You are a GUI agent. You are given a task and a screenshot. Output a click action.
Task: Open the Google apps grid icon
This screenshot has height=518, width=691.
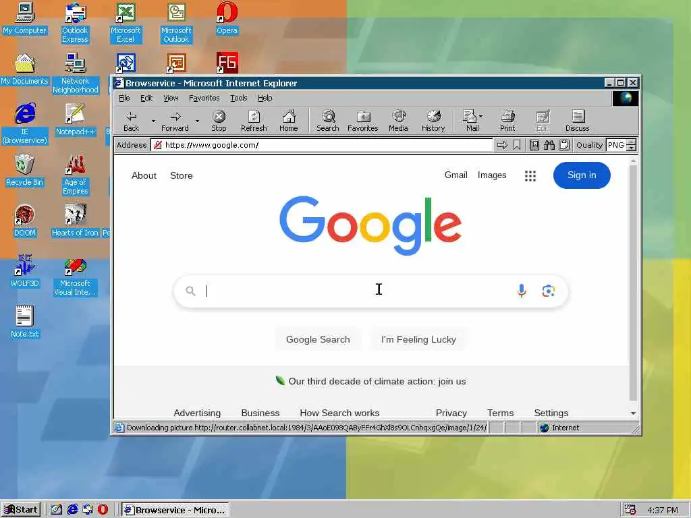click(530, 176)
